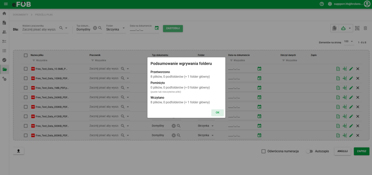372x175 pixels.
Task: Open the employees sidebar icon
Action: (x=4, y=32)
